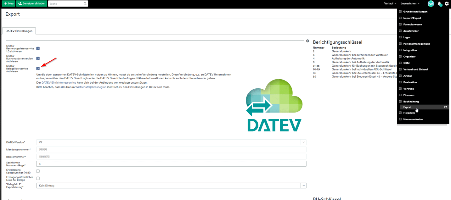
Task: Expand Zusatzfelder in settings menu
Action: [411, 31]
